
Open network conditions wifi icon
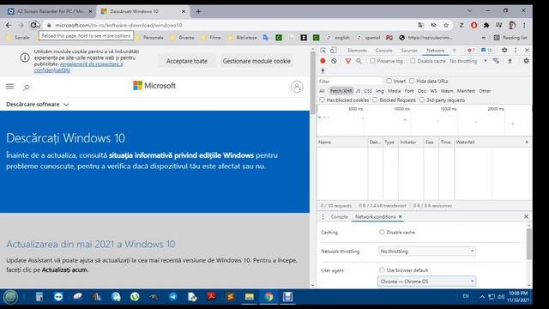496,61
